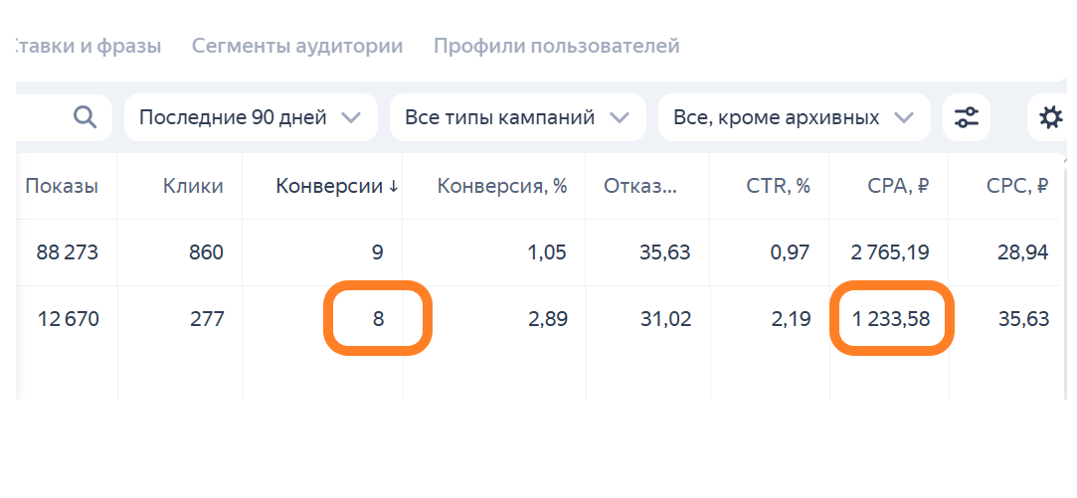
Task: Switch to the Сегменты аудитории tab
Action: click(297, 46)
